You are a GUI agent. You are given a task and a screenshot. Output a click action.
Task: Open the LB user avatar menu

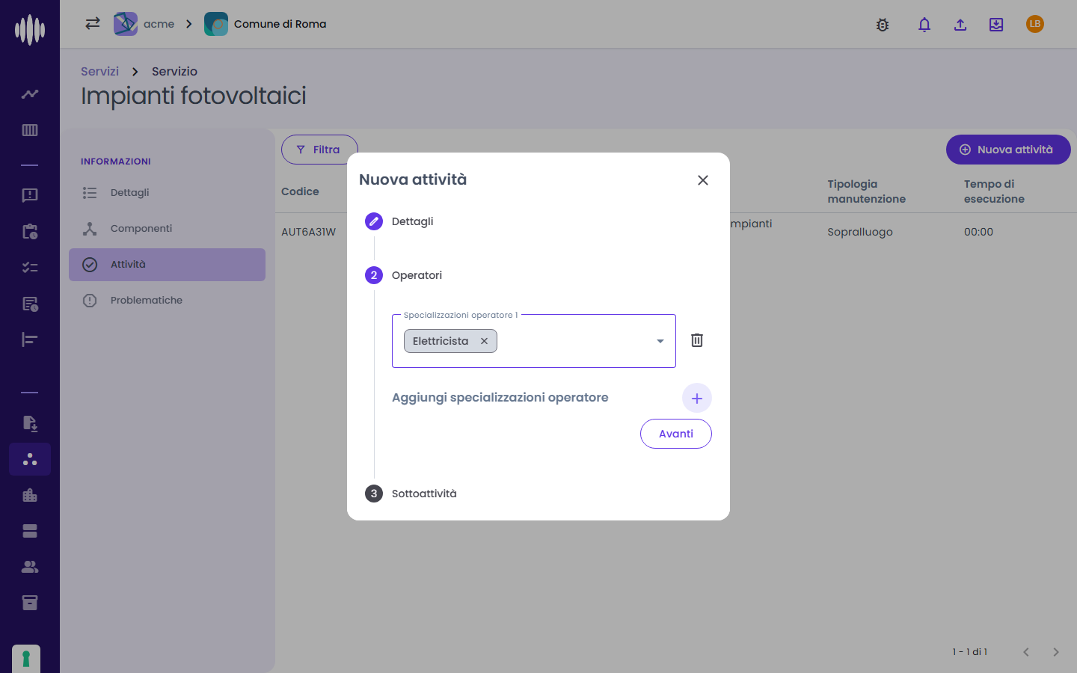[1035, 24]
